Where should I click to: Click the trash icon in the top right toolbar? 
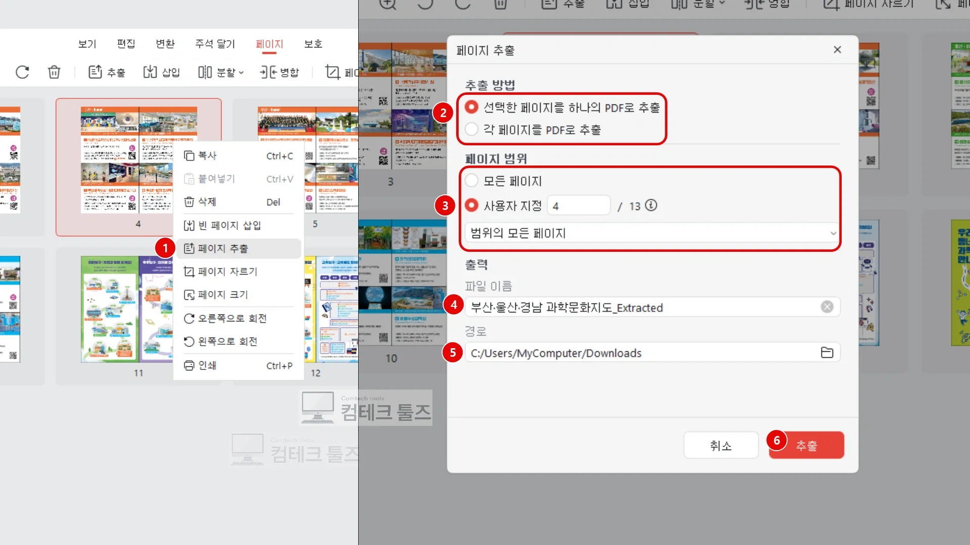pyautogui.click(x=500, y=4)
